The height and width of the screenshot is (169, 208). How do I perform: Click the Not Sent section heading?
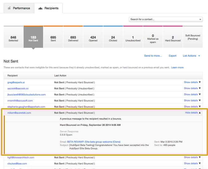11,61
